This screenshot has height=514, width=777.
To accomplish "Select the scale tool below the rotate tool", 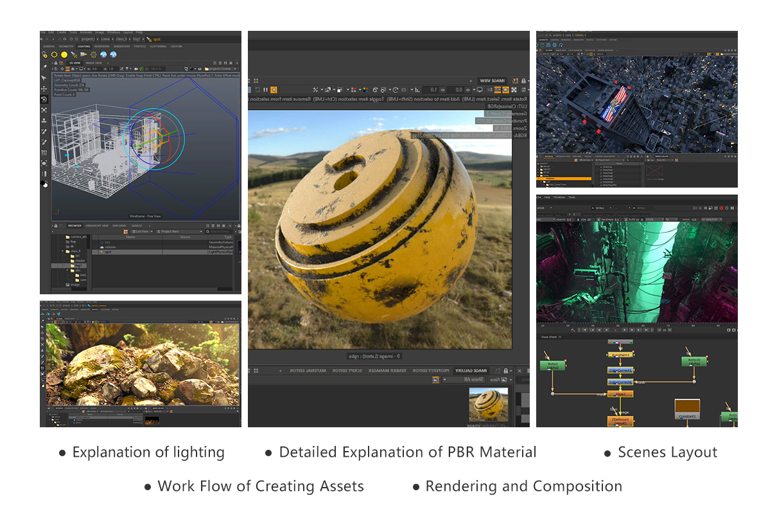I will 44,110.
